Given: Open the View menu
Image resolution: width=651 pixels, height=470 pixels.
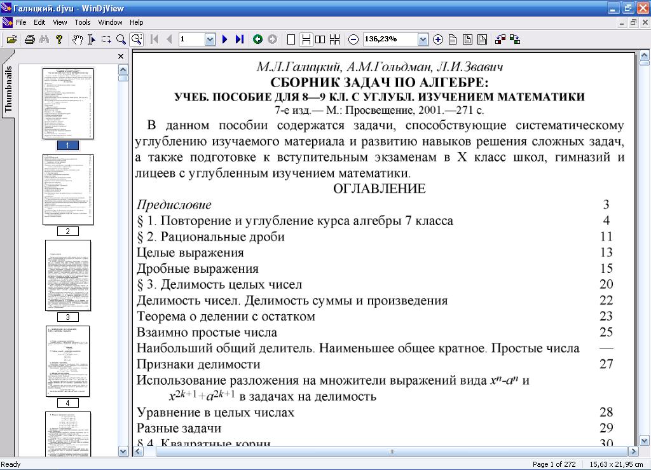Looking at the screenshot, I should pos(60,22).
